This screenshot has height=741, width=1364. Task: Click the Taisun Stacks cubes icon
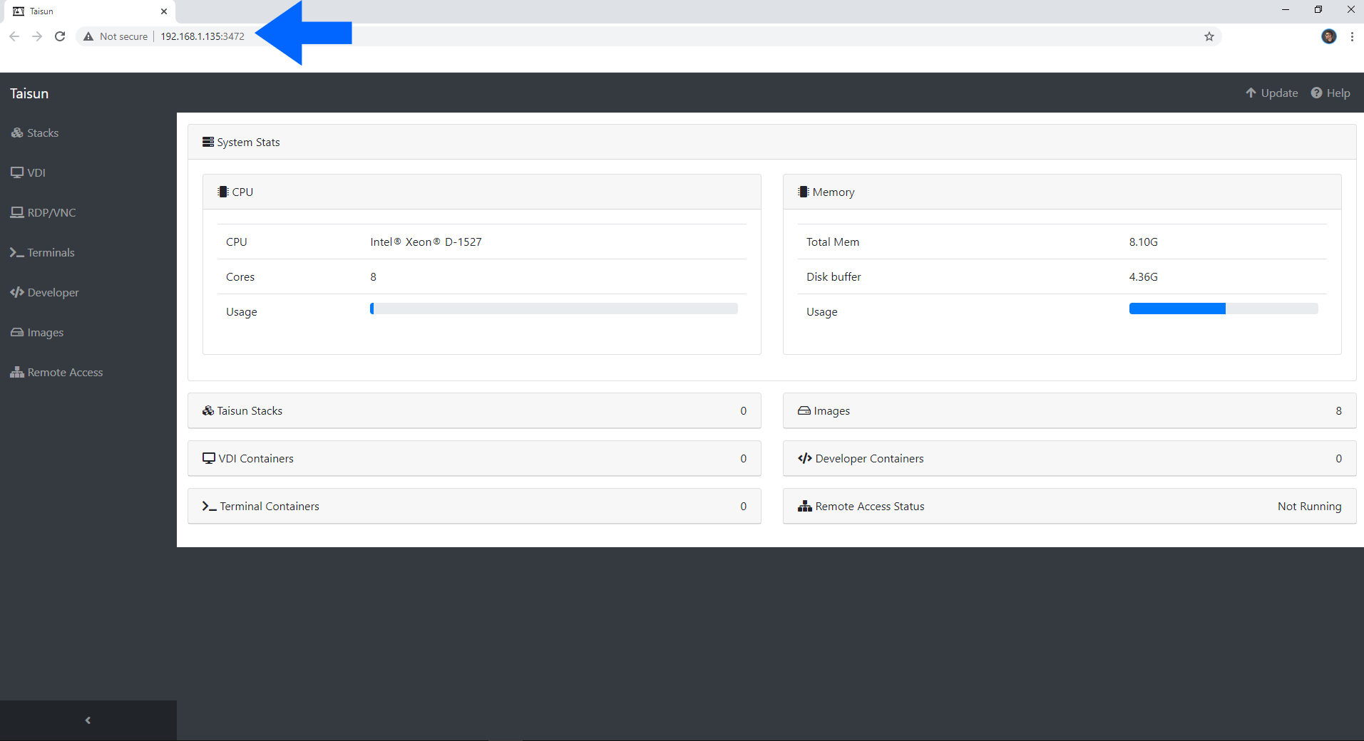point(208,411)
